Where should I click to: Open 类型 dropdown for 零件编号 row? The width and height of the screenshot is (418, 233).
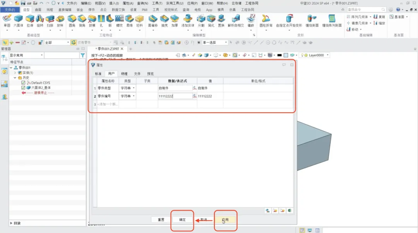(x=134, y=96)
